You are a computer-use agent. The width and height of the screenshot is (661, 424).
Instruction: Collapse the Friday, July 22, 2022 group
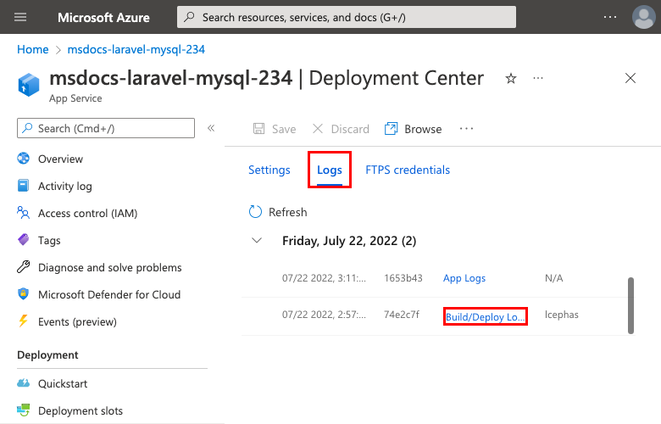[x=257, y=241]
